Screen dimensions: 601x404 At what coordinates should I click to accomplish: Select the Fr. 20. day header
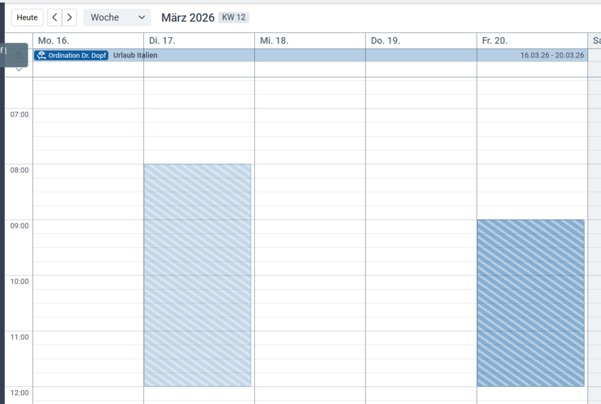(495, 40)
